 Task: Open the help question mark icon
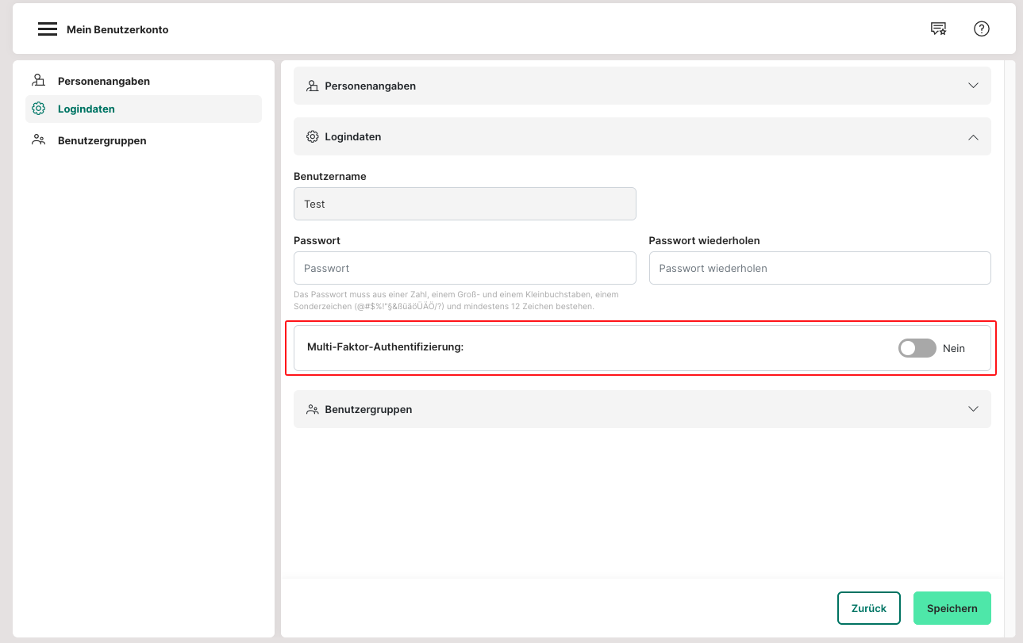[982, 29]
